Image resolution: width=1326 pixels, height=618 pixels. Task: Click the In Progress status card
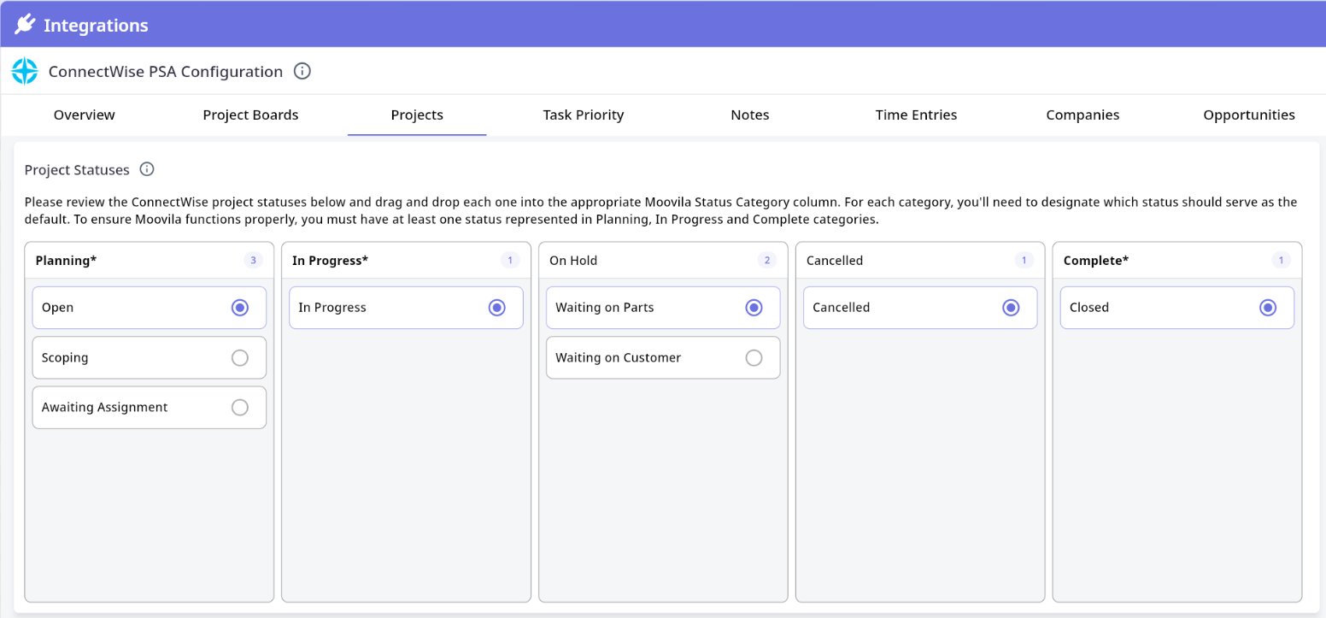coord(384,308)
